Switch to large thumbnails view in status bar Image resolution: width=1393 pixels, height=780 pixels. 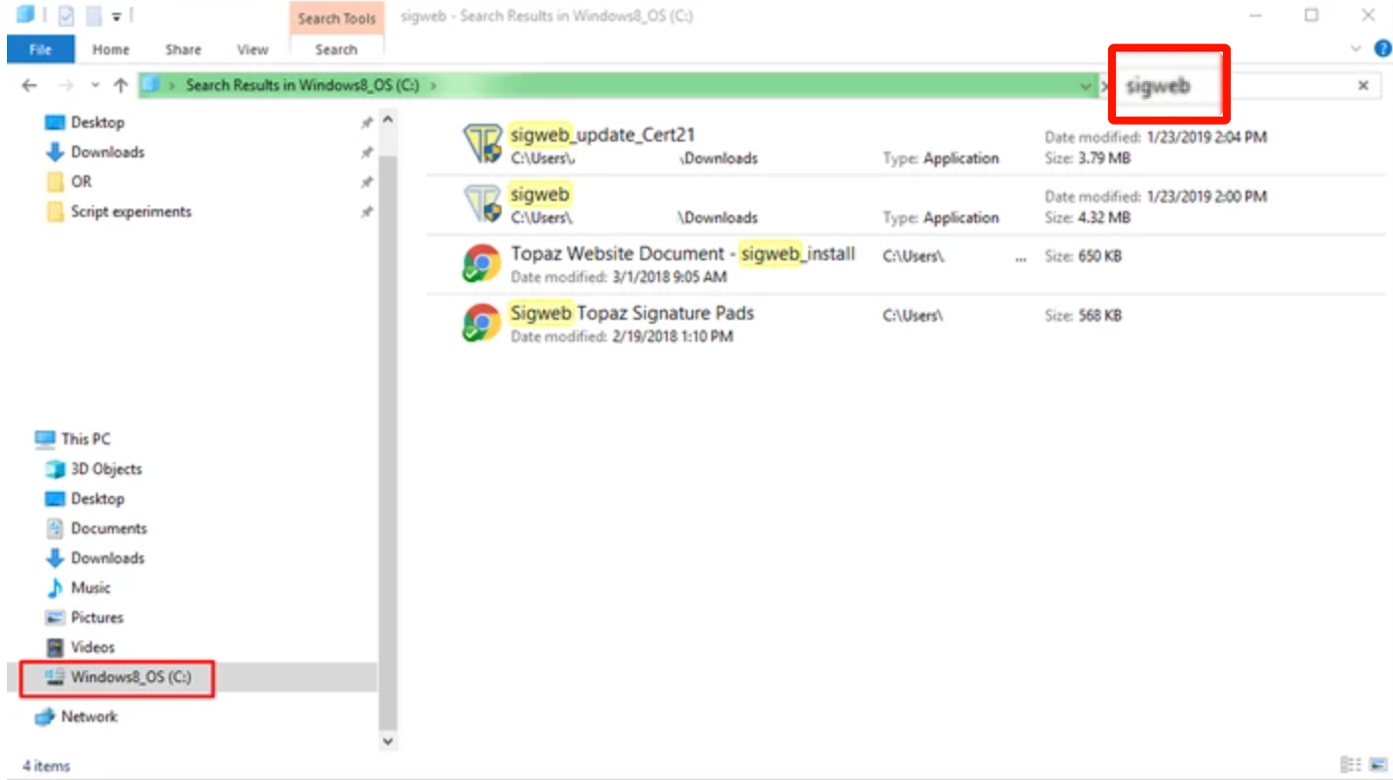pos(1377,764)
